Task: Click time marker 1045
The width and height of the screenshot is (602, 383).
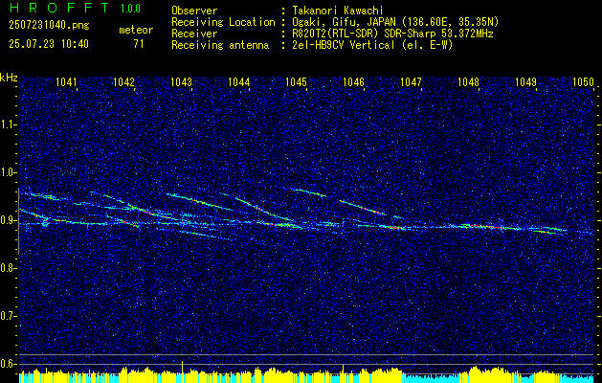Action: point(297,81)
